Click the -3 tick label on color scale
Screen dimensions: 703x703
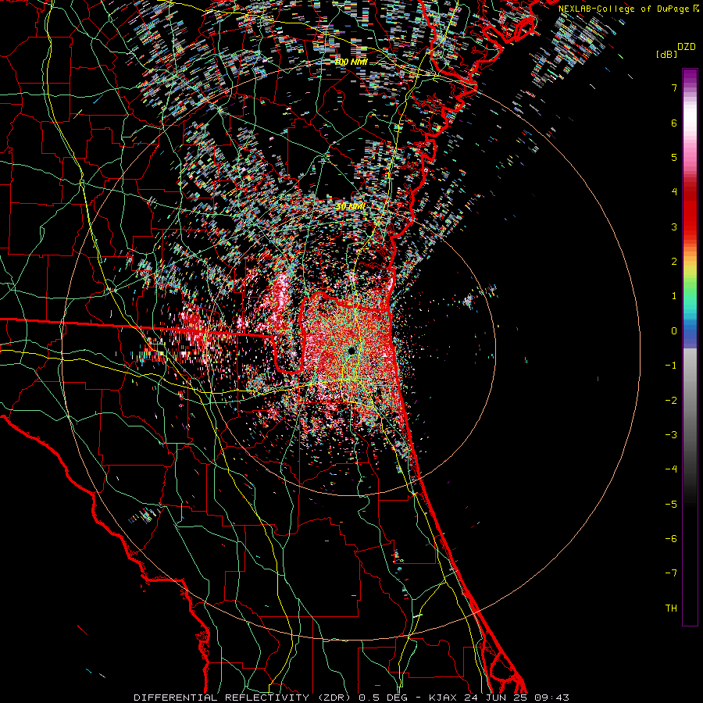(x=671, y=435)
